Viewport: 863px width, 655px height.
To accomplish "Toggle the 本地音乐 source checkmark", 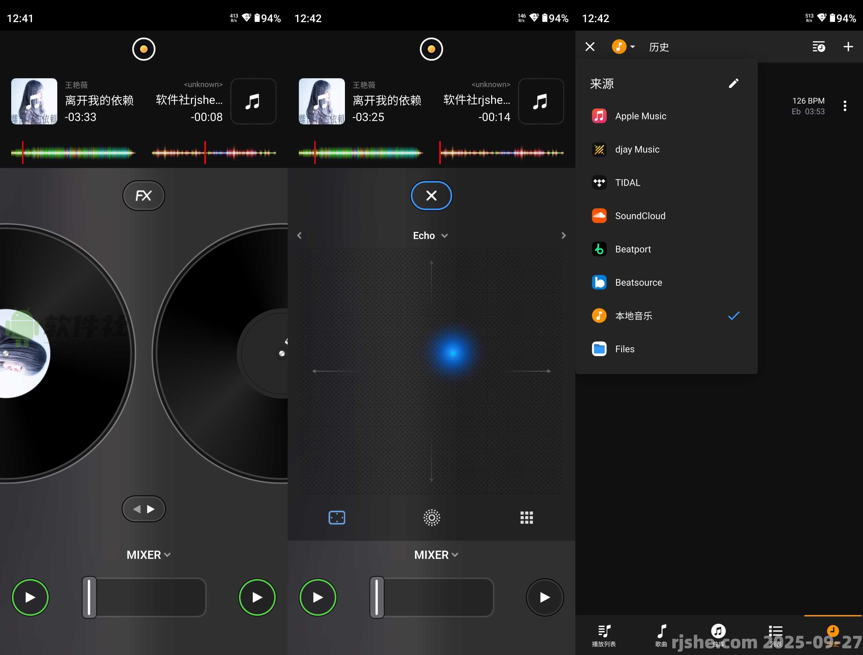I will pos(734,316).
